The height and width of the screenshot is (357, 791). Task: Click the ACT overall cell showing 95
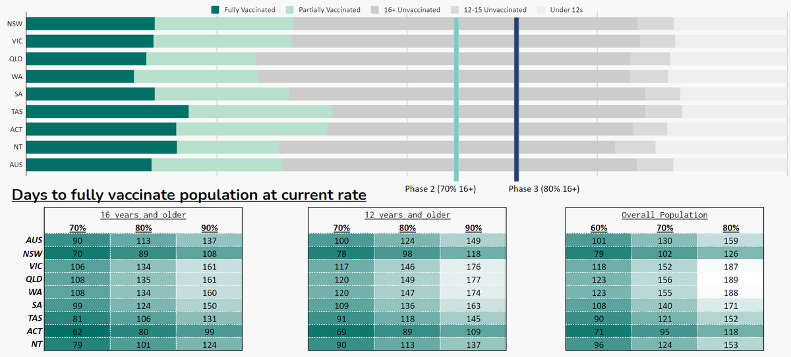click(664, 331)
